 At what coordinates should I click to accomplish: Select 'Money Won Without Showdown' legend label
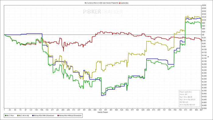70,115
